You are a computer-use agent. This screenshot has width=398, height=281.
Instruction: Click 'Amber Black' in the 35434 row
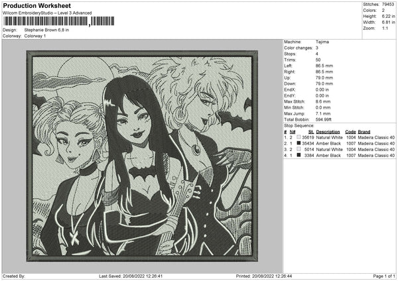(x=328, y=144)
